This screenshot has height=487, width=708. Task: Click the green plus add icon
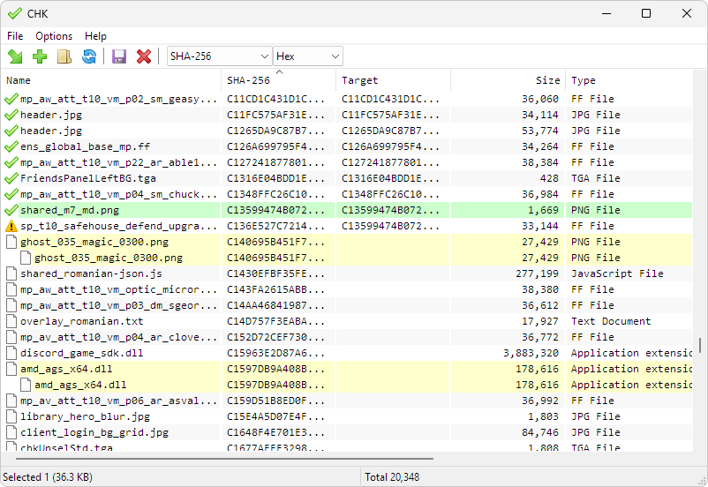(40, 56)
